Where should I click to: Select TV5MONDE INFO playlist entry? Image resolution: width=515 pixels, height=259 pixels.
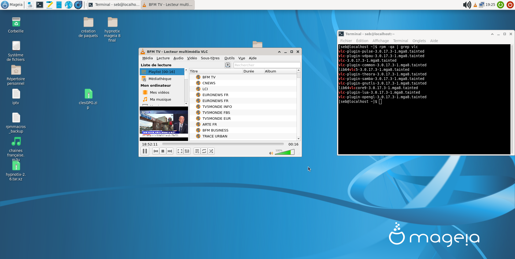pyautogui.click(x=243, y=107)
